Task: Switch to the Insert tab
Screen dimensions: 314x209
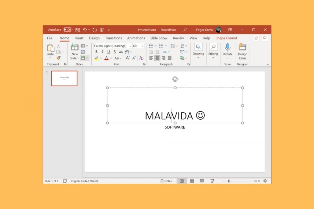Action: pos(79,38)
